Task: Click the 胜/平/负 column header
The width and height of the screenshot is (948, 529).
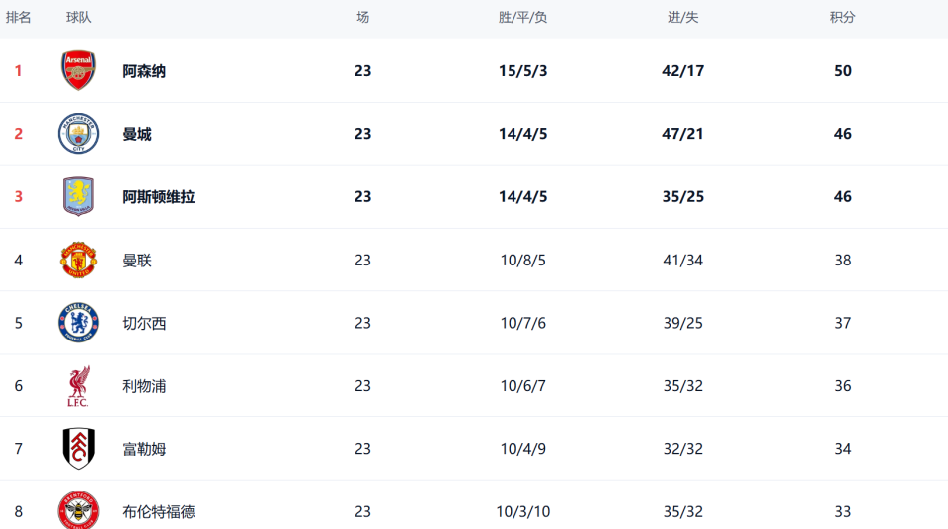Action: point(523,18)
